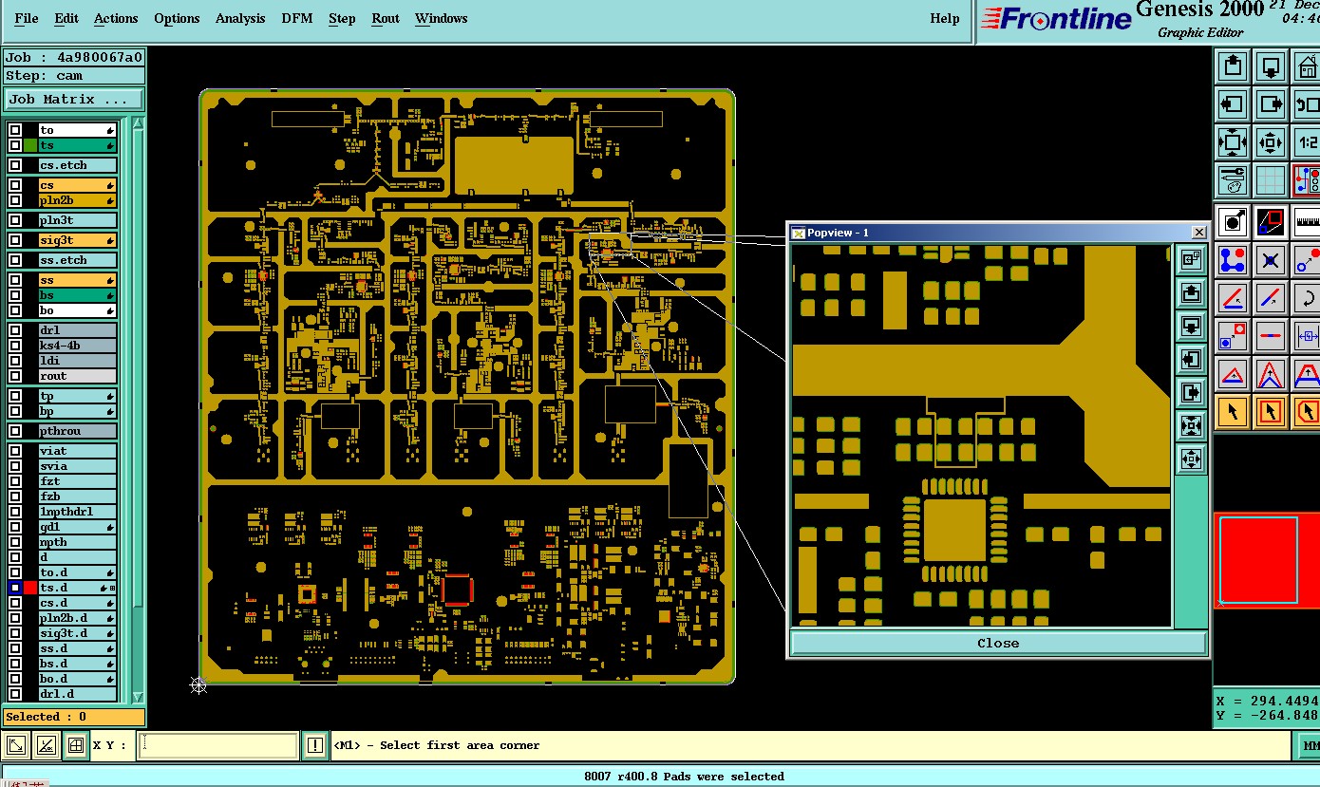1320x787 pixels.
Task: Click the red color swatch of layer ts.d
Action: [x=30, y=588]
